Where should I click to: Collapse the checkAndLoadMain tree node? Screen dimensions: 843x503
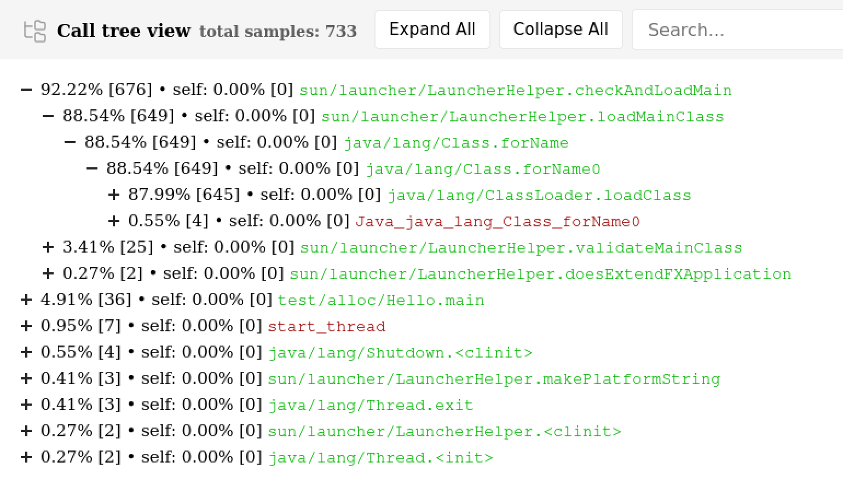coord(26,90)
